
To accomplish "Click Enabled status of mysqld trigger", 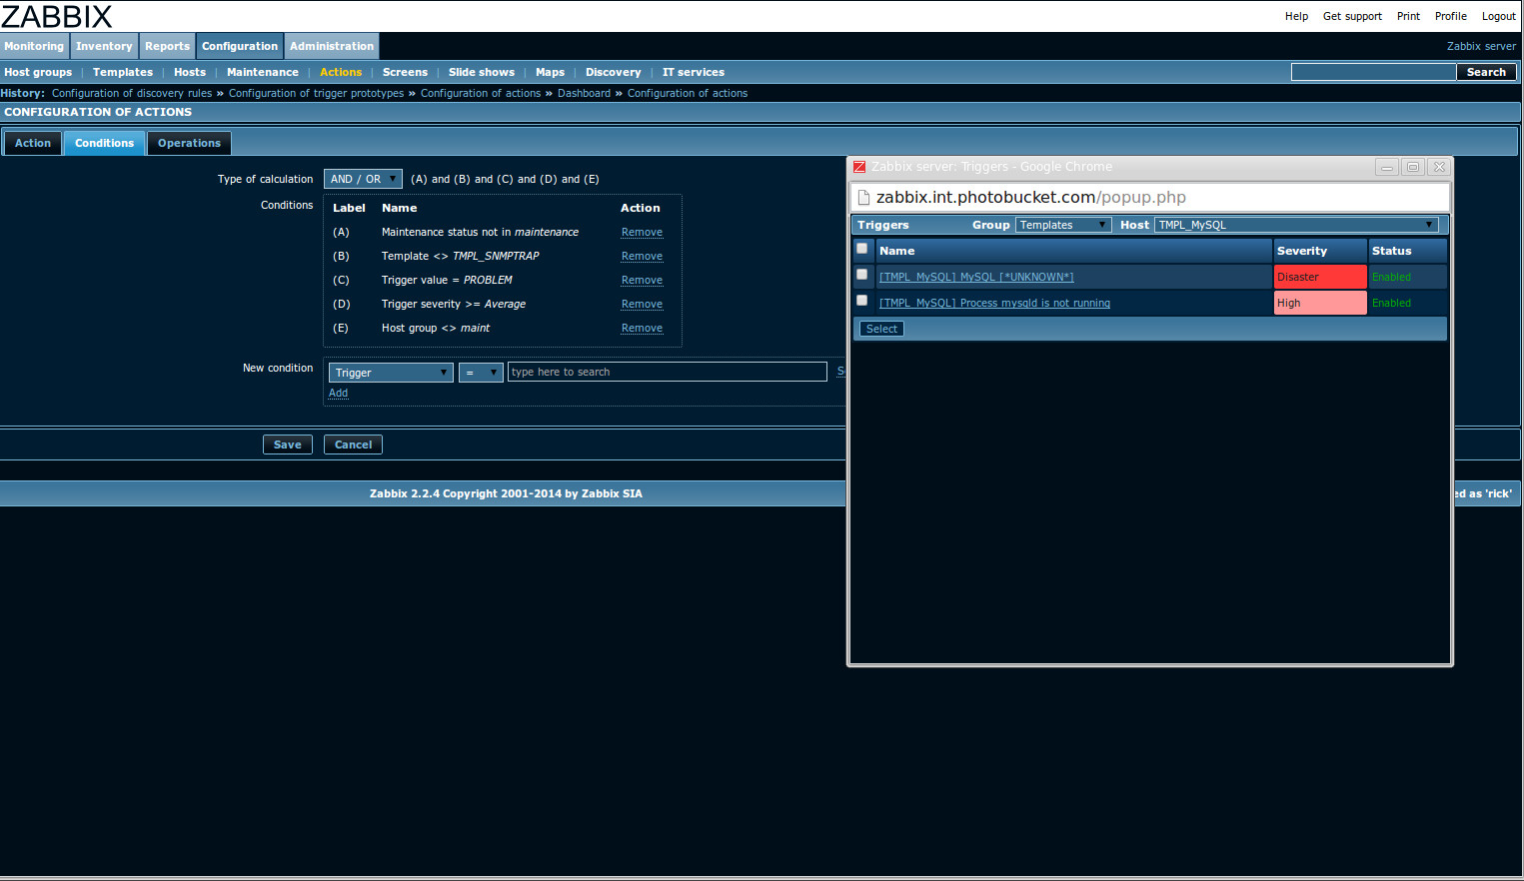I will 1391,303.
